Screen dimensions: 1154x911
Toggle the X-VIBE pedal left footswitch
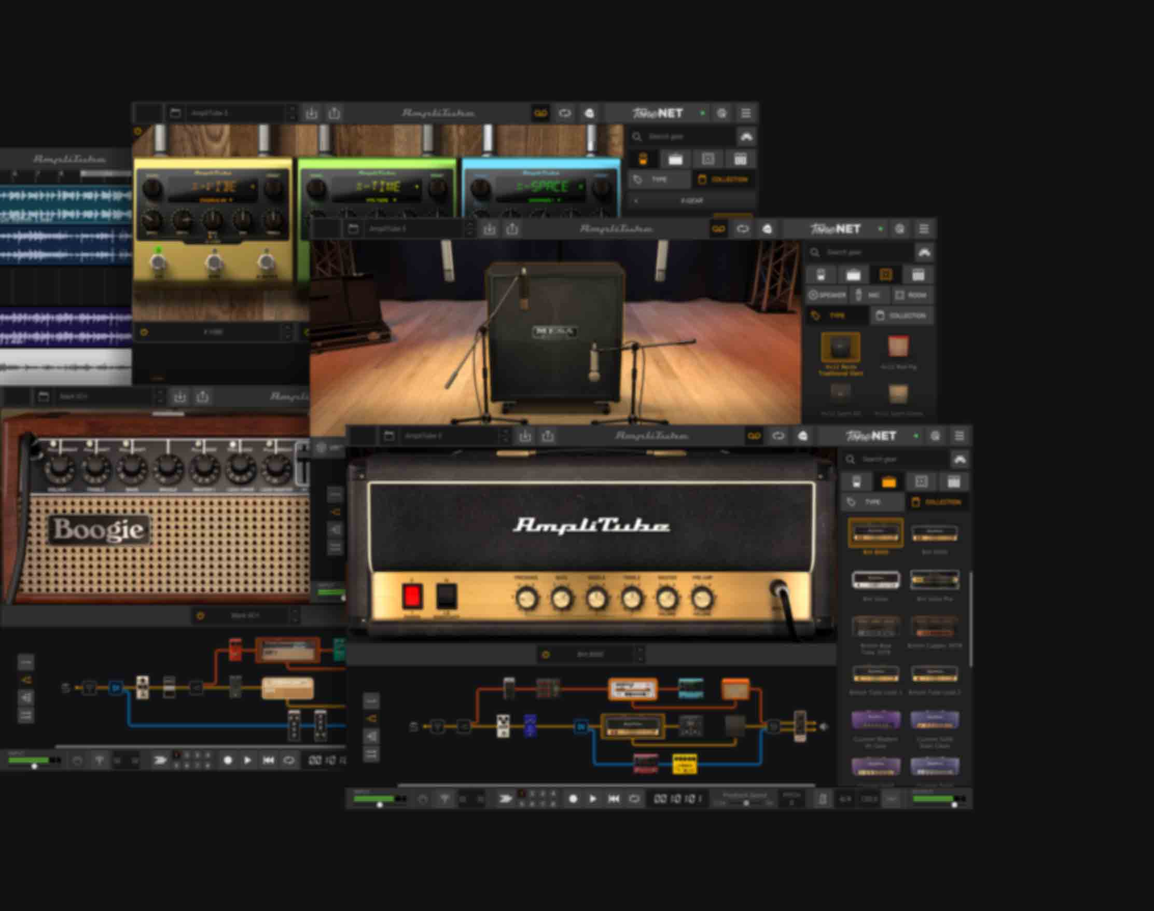tap(158, 262)
